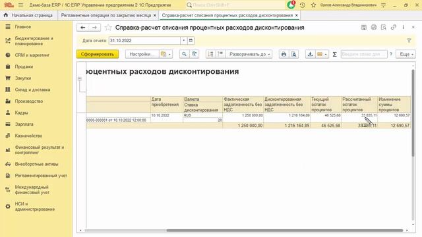Viewport: 422px width, 237px height.
Task: Open the Еще dropdown menu
Action: coord(406,54)
